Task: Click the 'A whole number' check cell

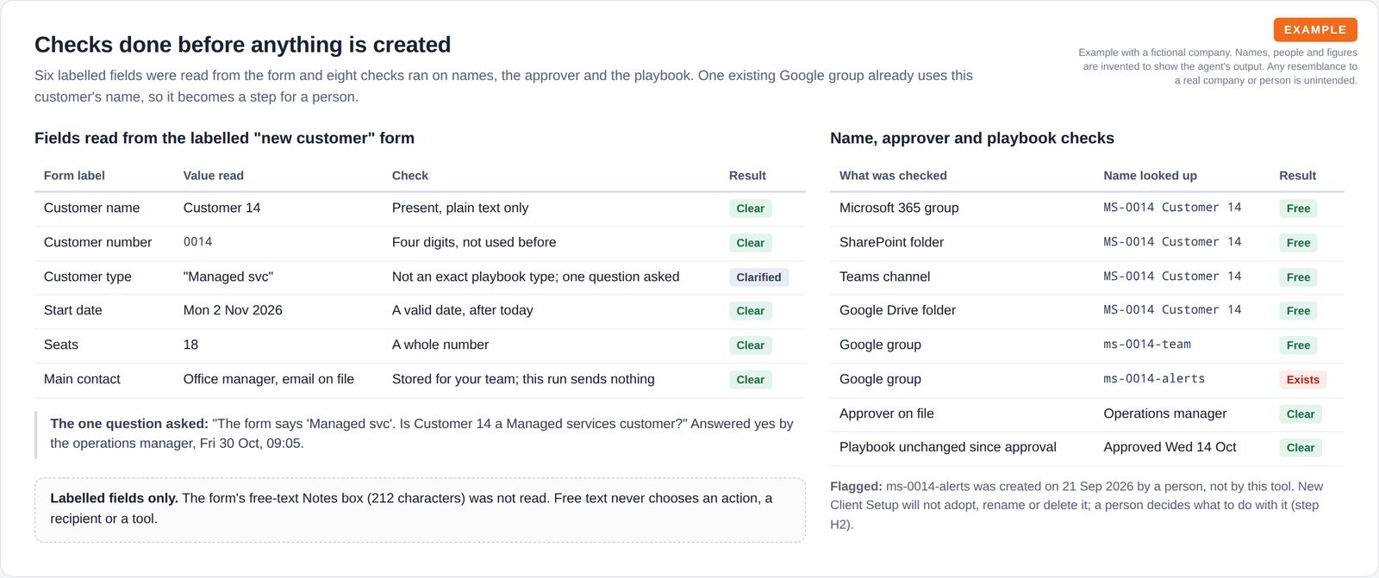Action: point(440,345)
